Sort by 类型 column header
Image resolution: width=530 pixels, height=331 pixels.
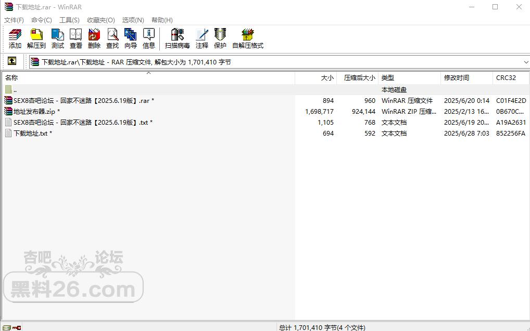[409, 77]
